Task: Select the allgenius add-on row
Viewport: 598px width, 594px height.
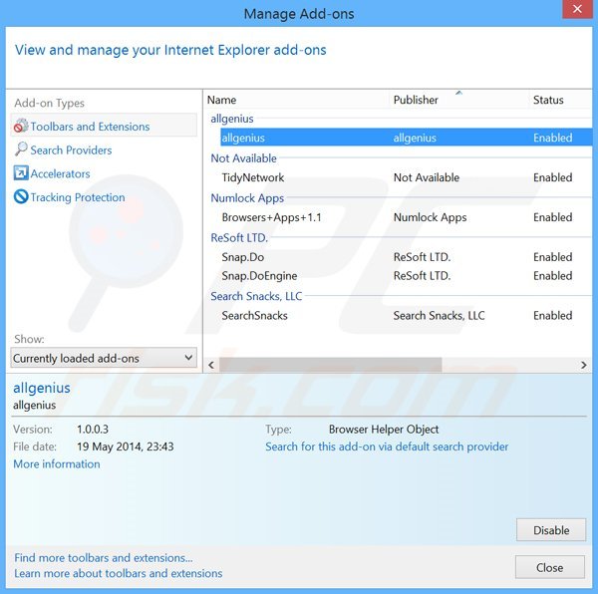Action: pyautogui.click(x=407, y=138)
